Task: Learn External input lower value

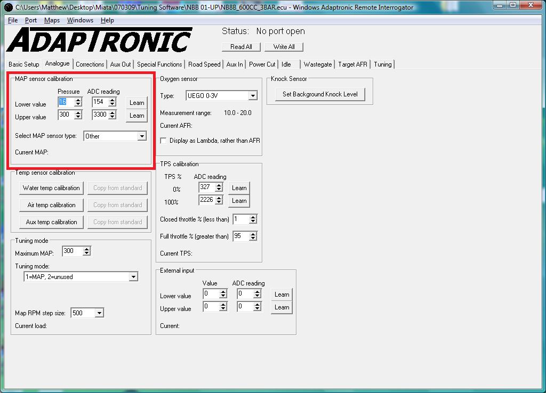Action: [282, 294]
